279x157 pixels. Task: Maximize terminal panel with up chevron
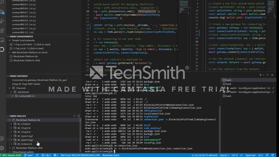pyautogui.click(x=267, y=75)
